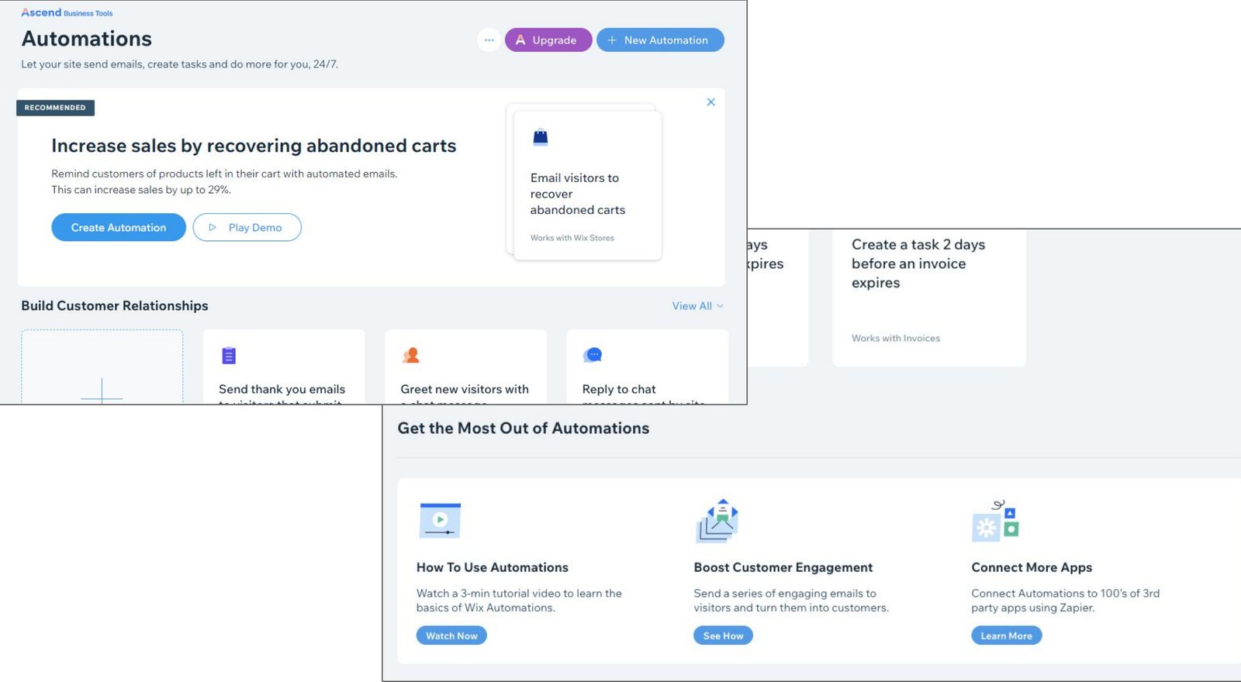Viewport: 1241px width, 682px height.
Task: Play the abandoned carts demo
Action: [x=247, y=227]
